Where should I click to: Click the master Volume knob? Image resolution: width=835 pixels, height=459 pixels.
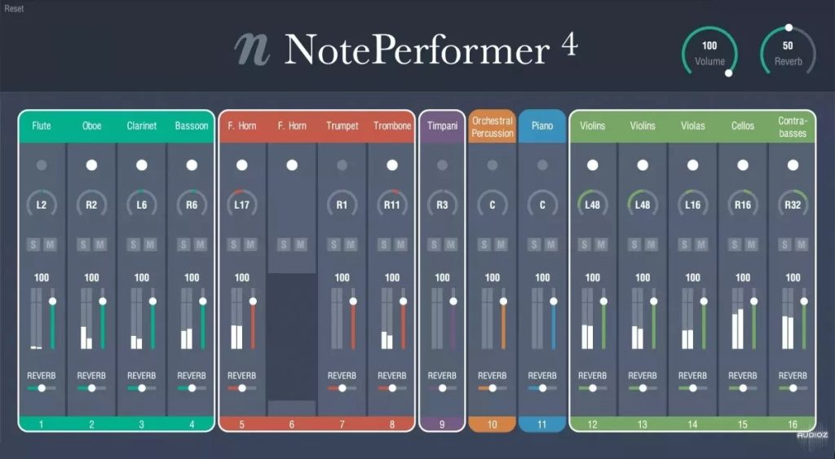[x=709, y=53]
